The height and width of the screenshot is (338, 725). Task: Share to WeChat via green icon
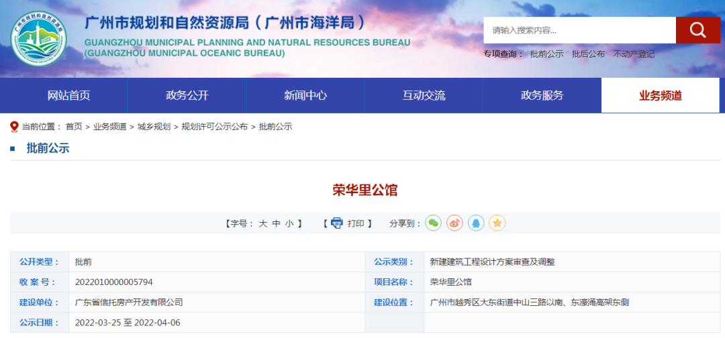click(x=433, y=223)
